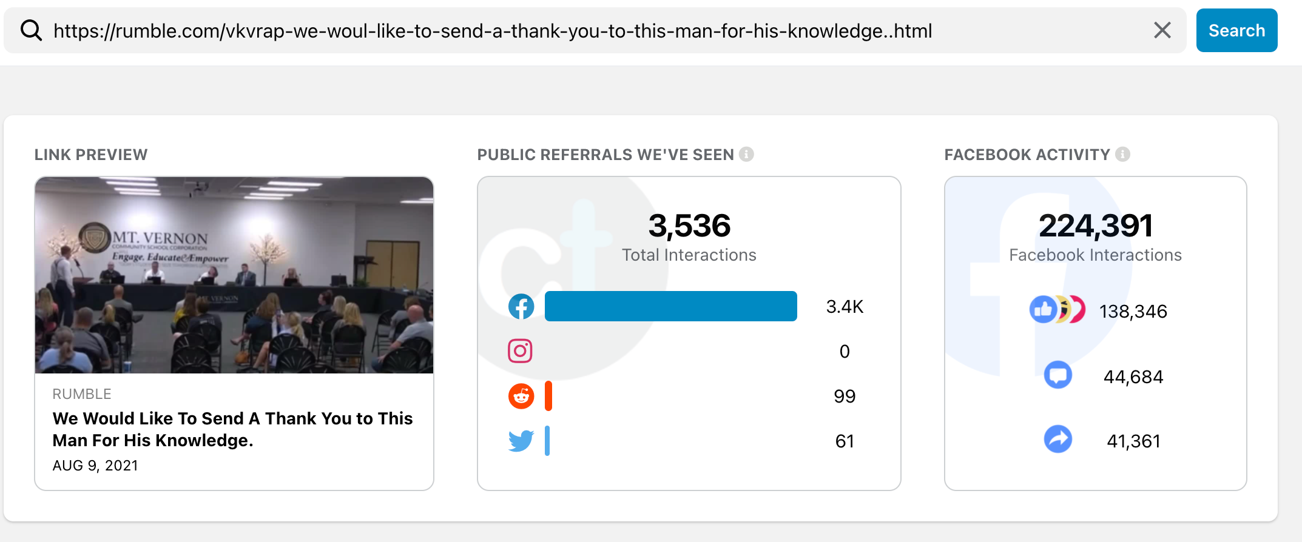Screen dimensions: 1302x542
Task: Click the Twitter bird icon in referrals
Action: (x=521, y=441)
